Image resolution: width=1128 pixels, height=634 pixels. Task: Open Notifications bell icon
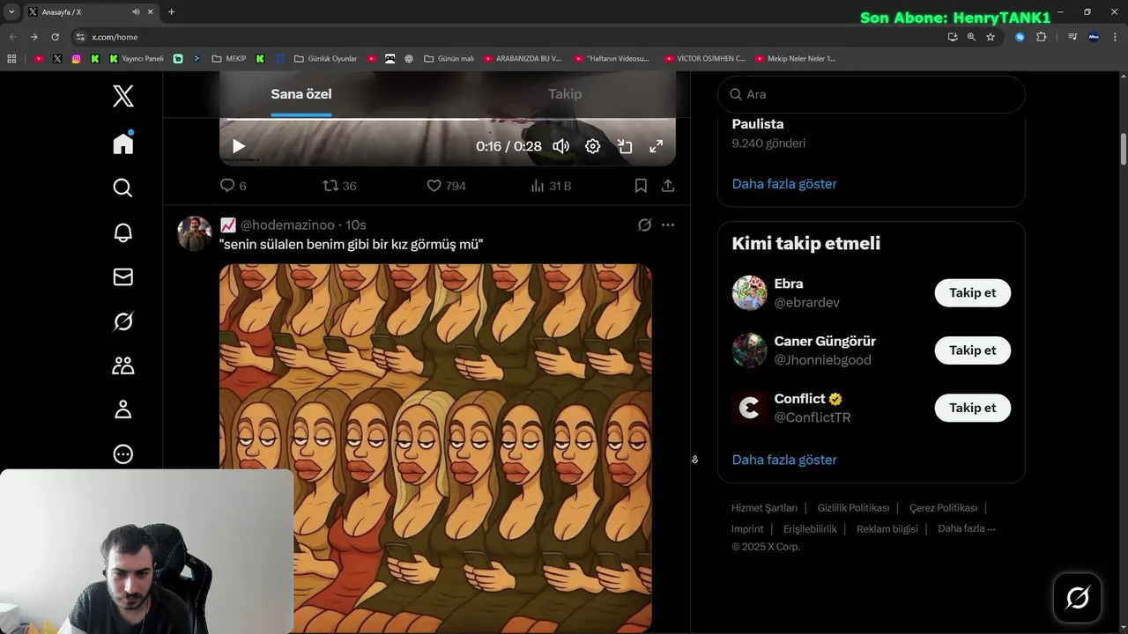pyautogui.click(x=123, y=232)
